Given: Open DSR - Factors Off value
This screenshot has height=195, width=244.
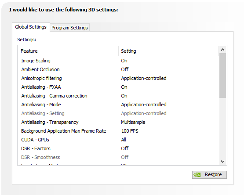Looking at the screenshot, I should [125, 148].
